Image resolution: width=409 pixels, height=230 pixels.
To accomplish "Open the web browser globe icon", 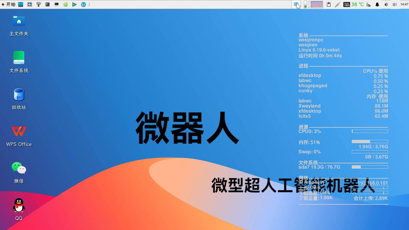I will click(x=84, y=4).
